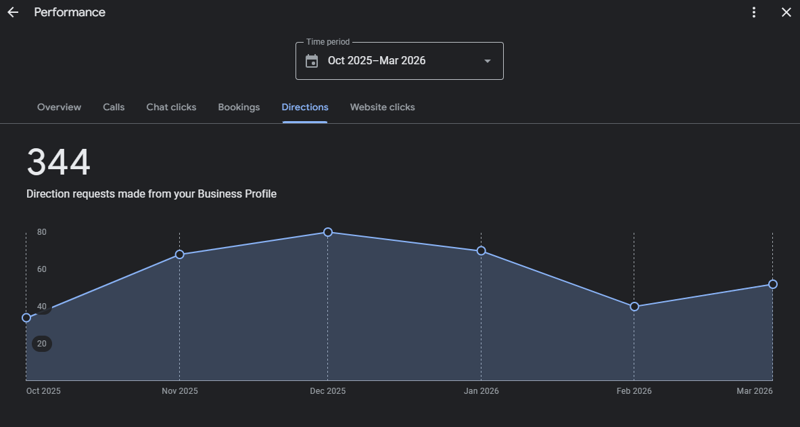Click the calendar icon in Time period
The width and height of the screenshot is (800, 427).
click(x=312, y=61)
